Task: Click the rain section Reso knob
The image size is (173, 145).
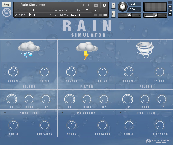Action: pos(29,99)
